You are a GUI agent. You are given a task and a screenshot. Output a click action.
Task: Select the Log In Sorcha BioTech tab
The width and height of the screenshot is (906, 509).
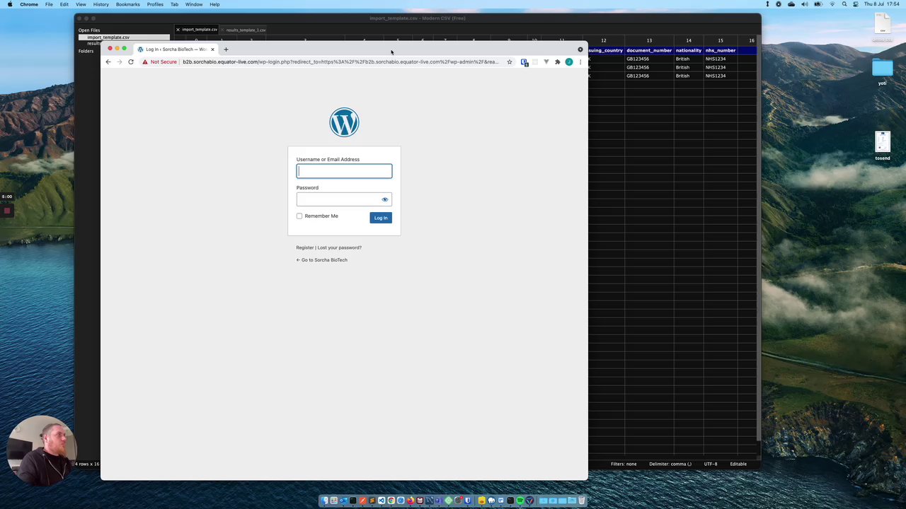(x=175, y=49)
